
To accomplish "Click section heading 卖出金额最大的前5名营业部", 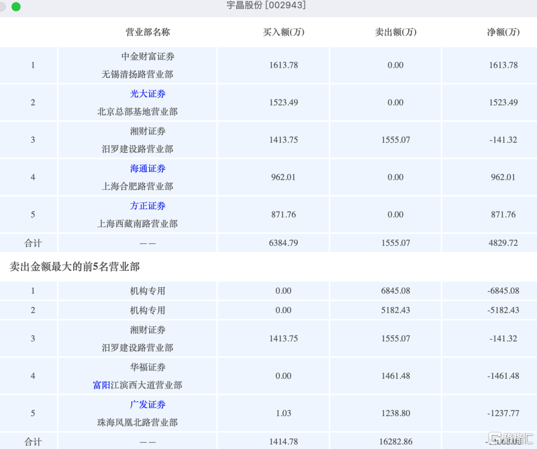I will click(x=75, y=267).
